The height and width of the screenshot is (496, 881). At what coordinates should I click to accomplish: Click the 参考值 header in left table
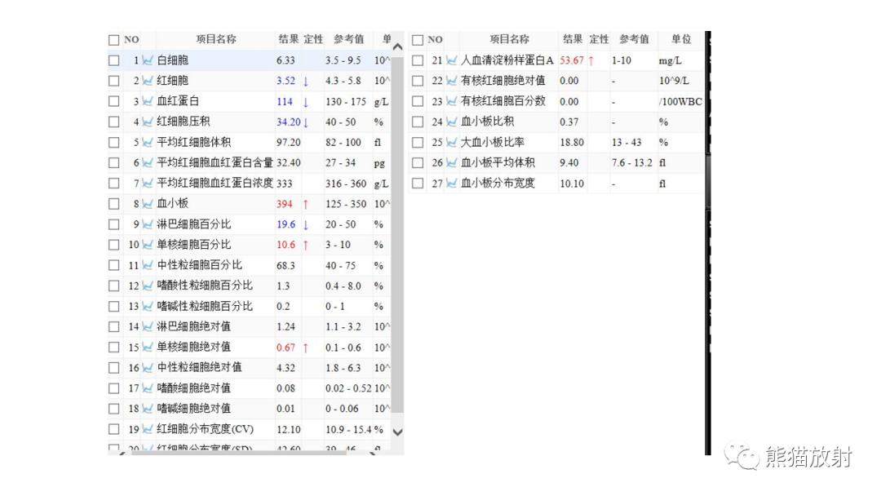click(348, 39)
